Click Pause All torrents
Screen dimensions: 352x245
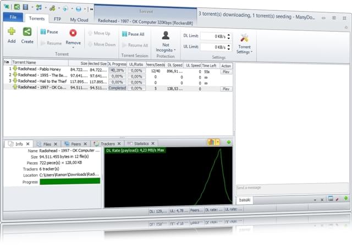pos(133,34)
